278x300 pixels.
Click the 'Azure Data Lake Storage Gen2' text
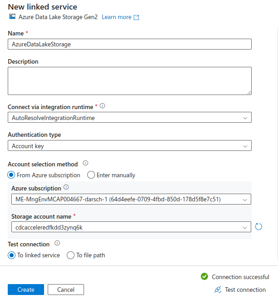(58, 17)
